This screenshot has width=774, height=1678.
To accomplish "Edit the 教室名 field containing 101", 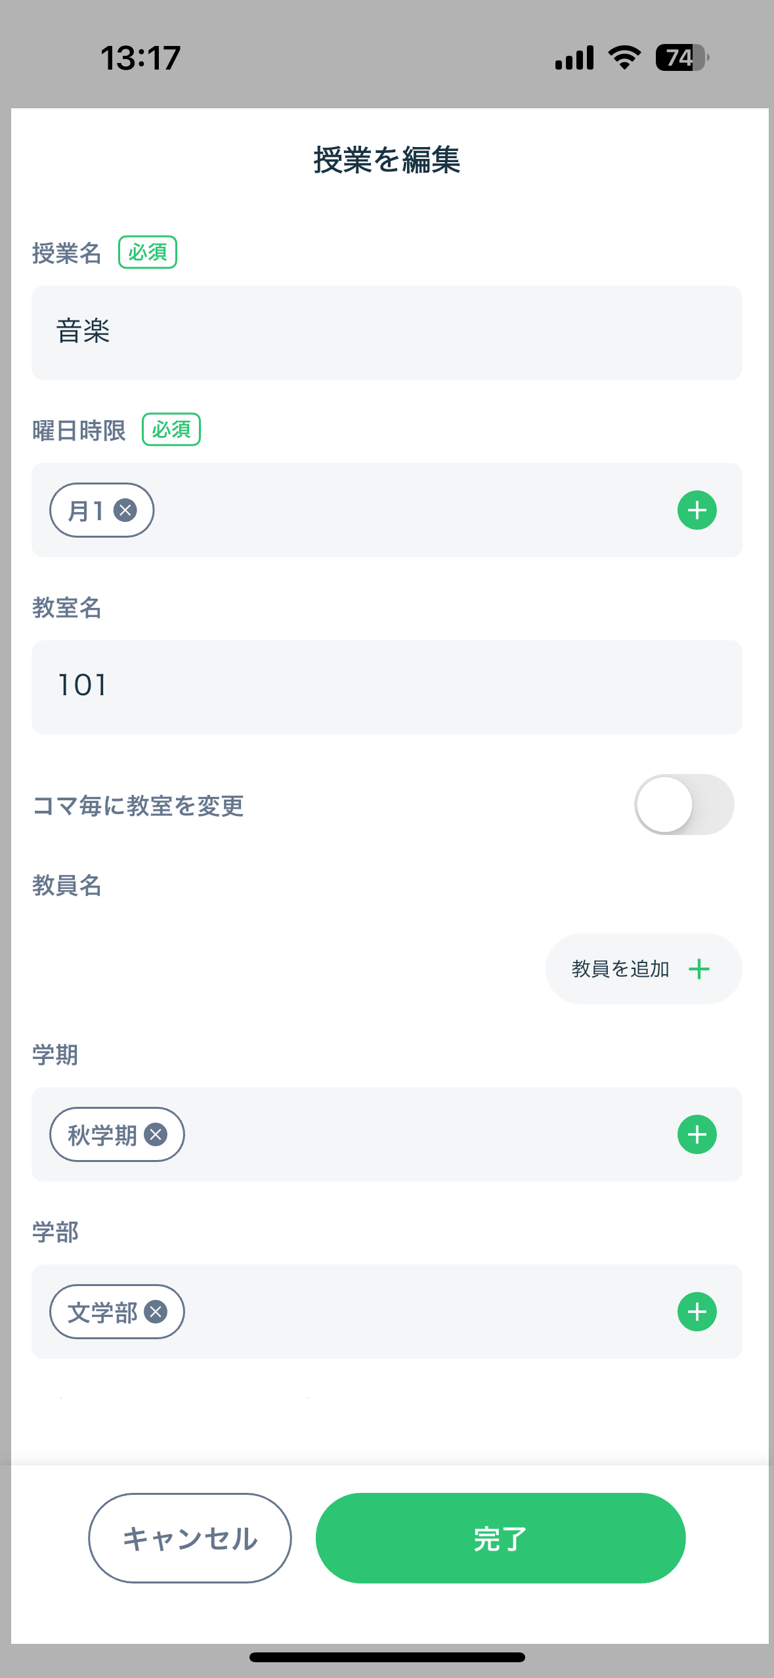I will click(387, 687).
